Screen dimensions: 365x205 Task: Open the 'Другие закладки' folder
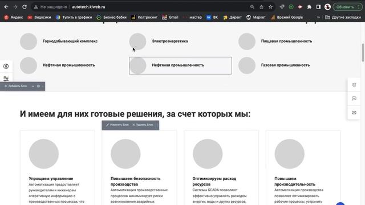coord(343,17)
